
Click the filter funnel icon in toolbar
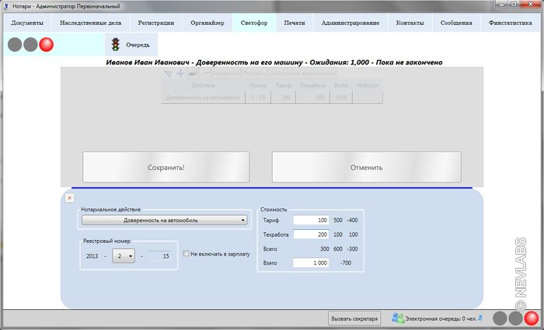click(x=169, y=73)
